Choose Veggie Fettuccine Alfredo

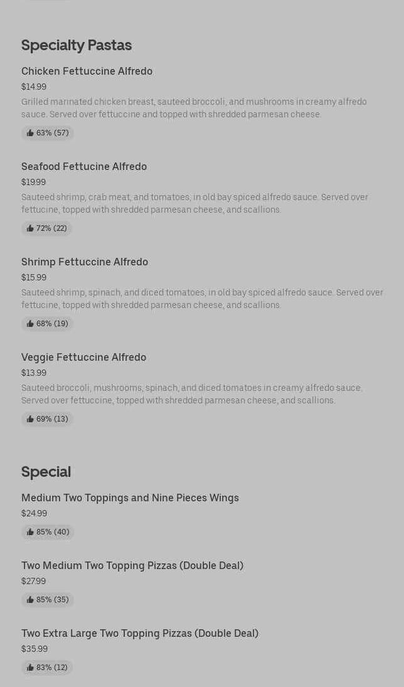pyautogui.click(x=83, y=358)
